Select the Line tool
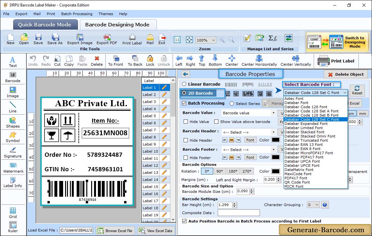372x236 pixels. click(x=13, y=108)
